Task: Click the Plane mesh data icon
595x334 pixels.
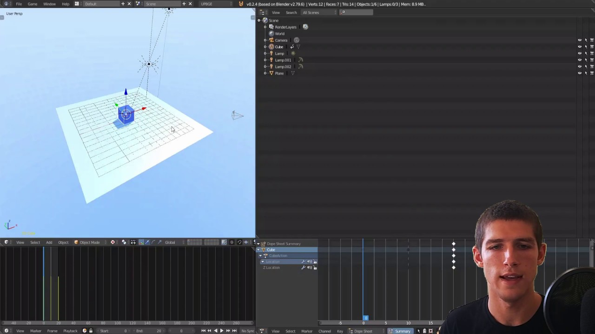Action: click(293, 73)
